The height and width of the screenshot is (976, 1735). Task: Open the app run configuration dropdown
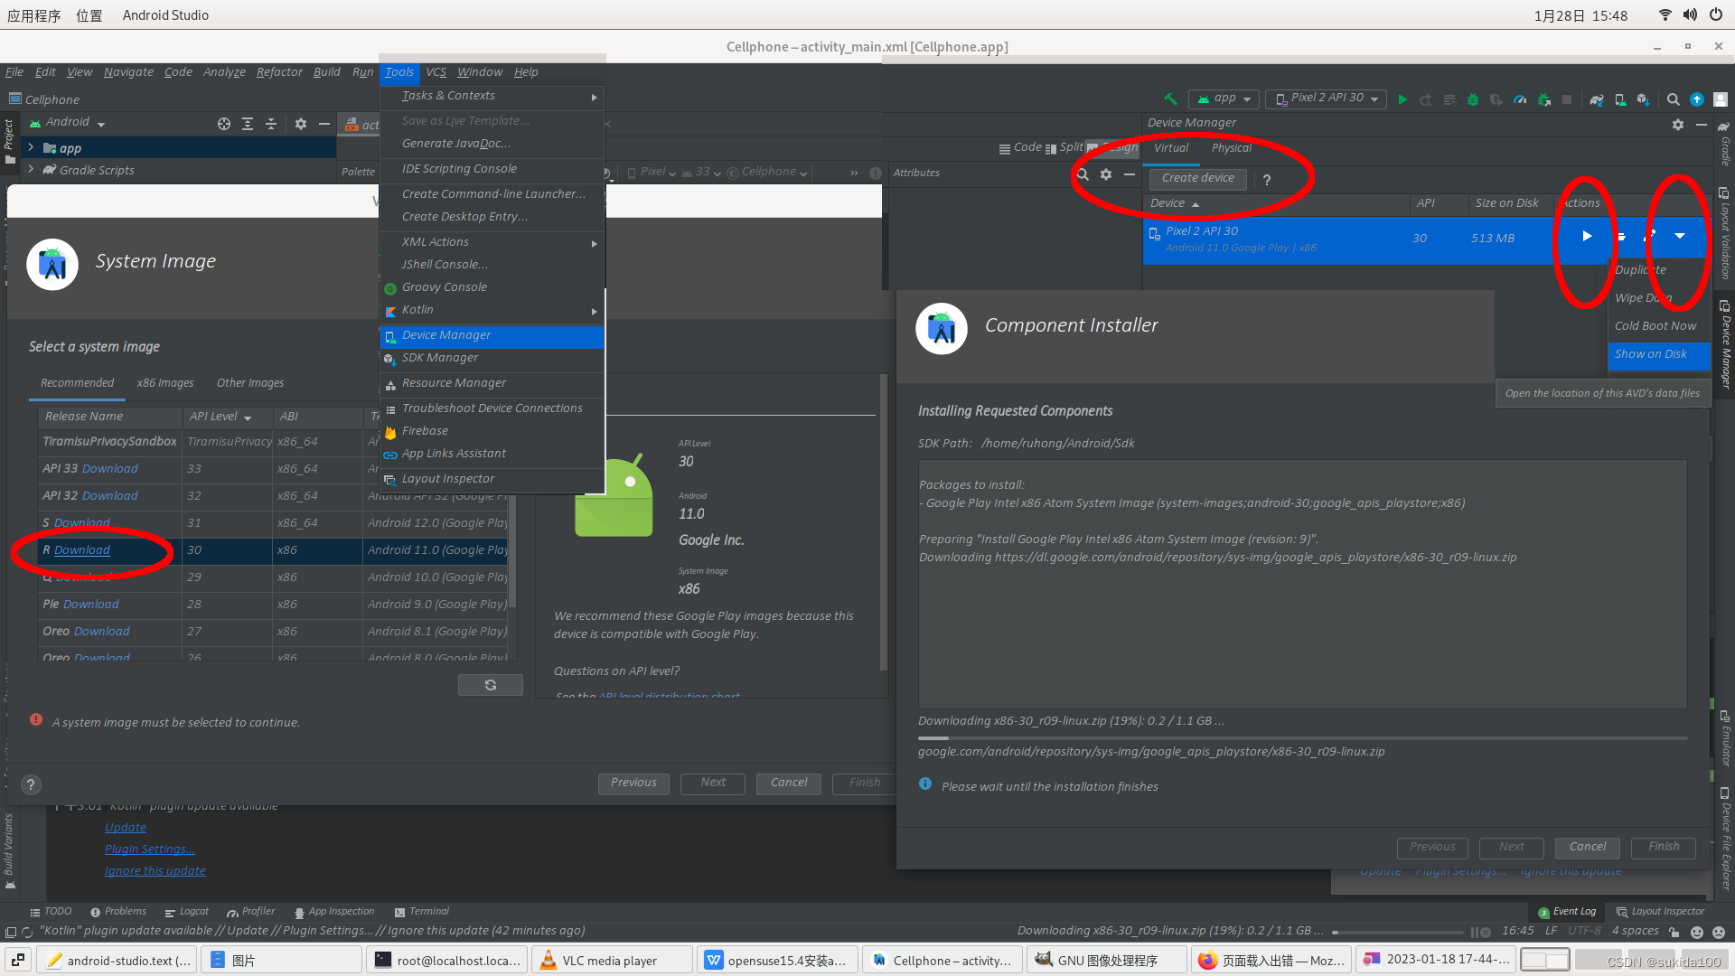pyautogui.click(x=1224, y=99)
